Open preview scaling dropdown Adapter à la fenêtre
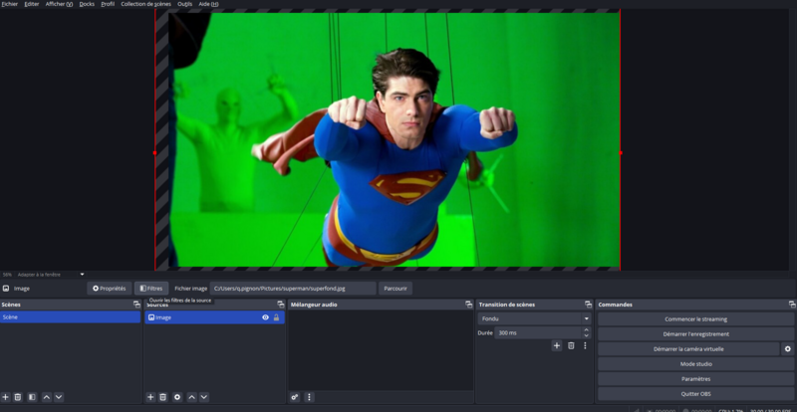Viewport: 797px width, 412px height. [x=51, y=275]
